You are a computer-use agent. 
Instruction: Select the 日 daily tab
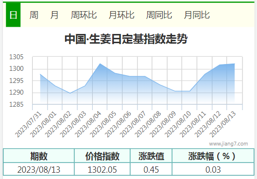(x=13, y=15)
